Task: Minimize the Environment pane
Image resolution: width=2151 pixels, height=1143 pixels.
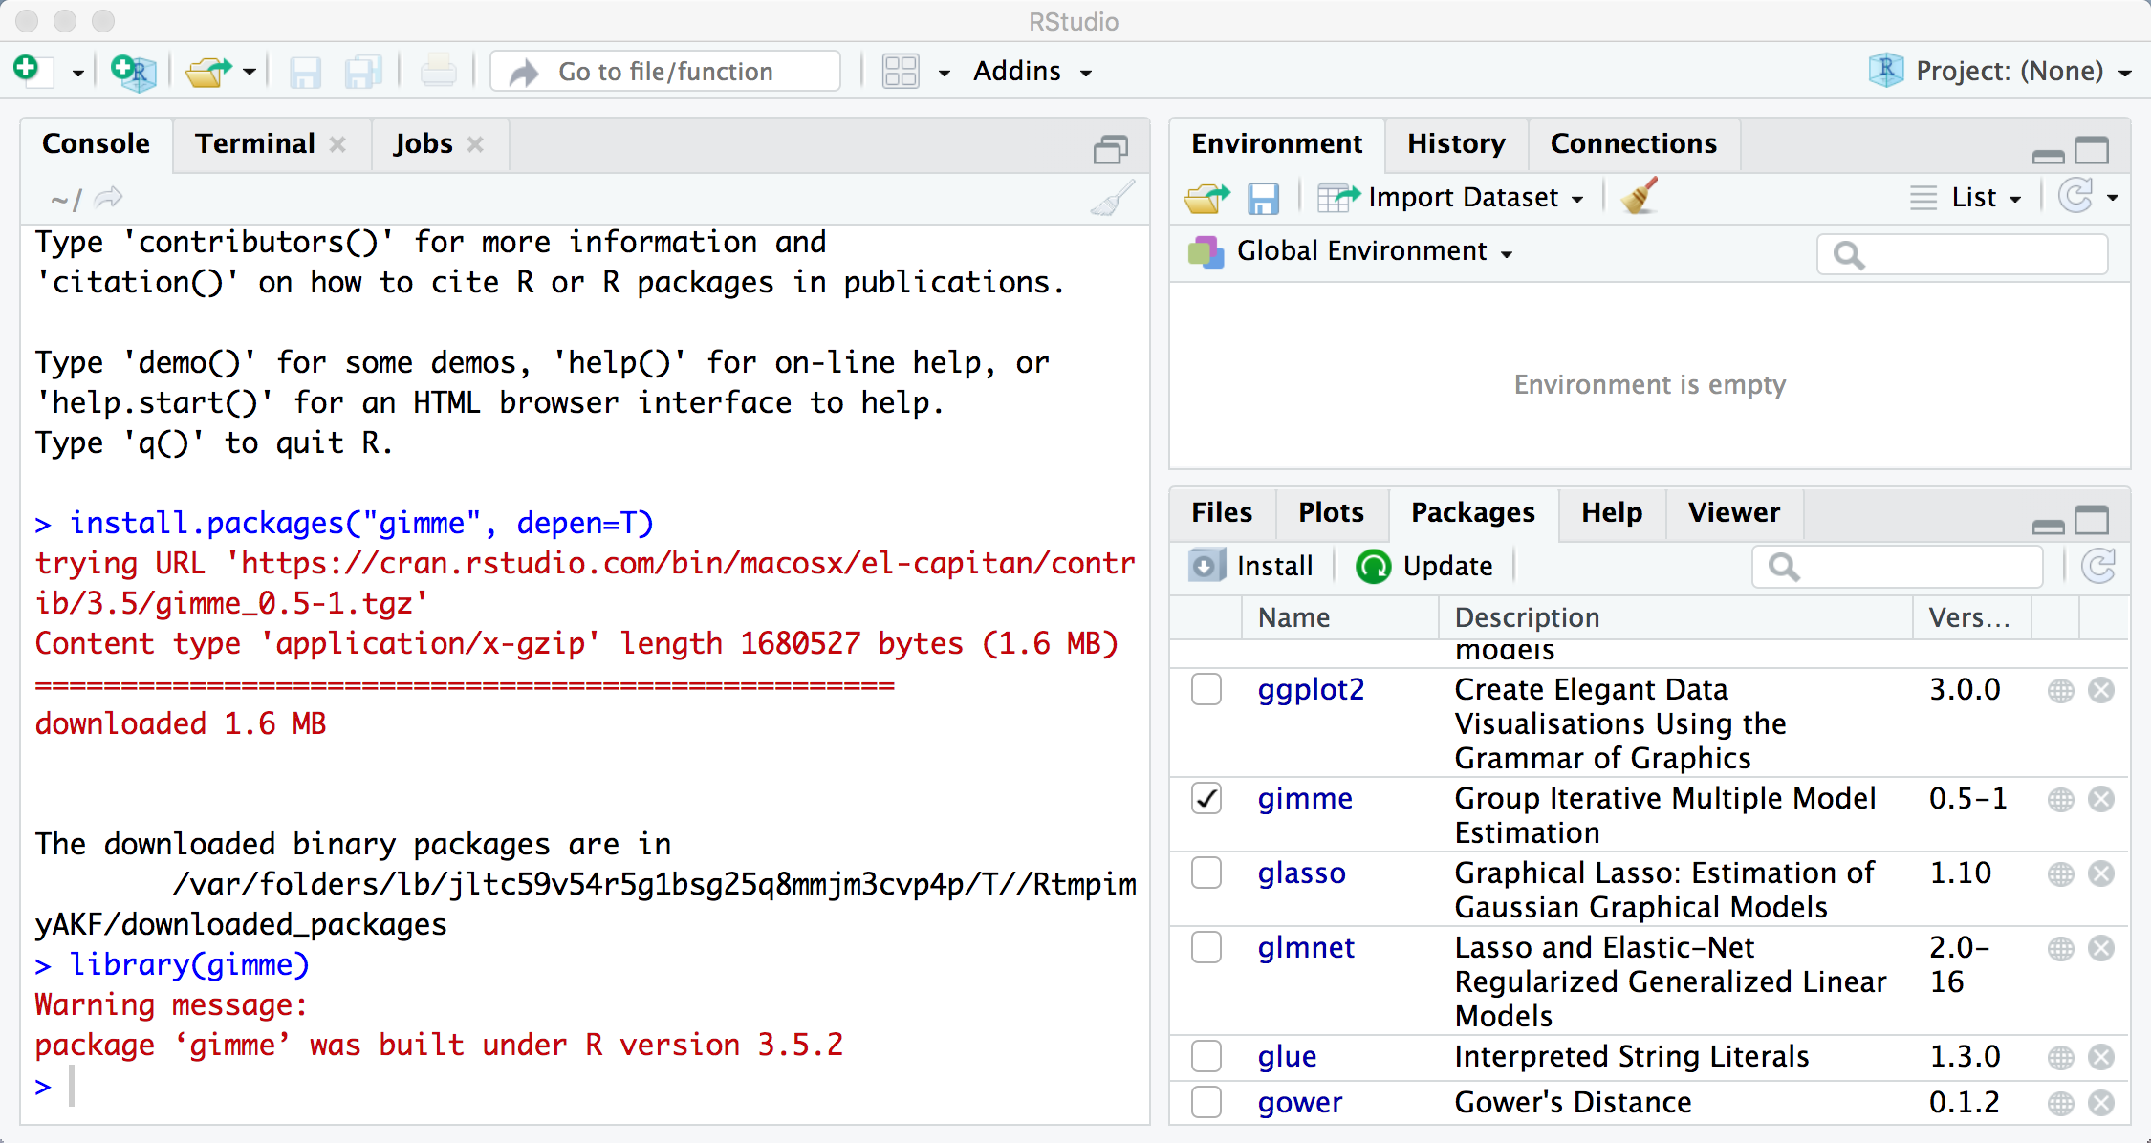Action: tap(2048, 156)
